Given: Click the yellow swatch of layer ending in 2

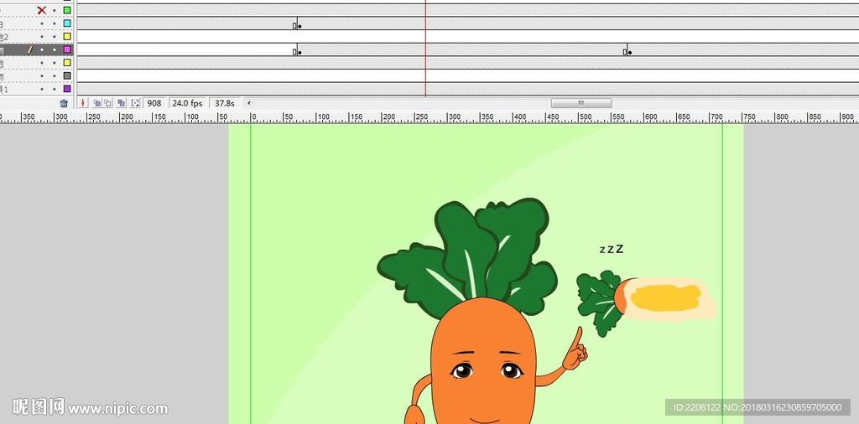Looking at the screenshot, I should (x=67, y=37).
